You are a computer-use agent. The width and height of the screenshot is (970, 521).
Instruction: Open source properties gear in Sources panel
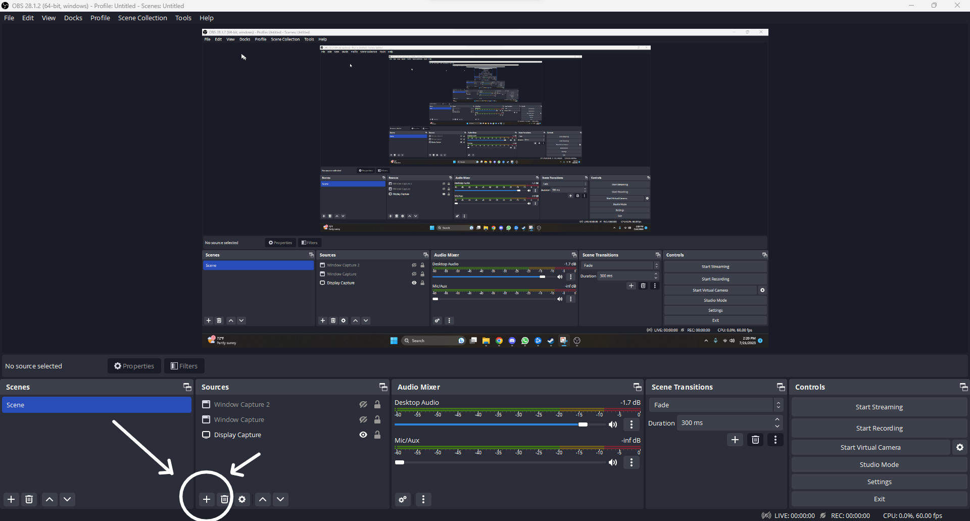click(x=243, y=499)
